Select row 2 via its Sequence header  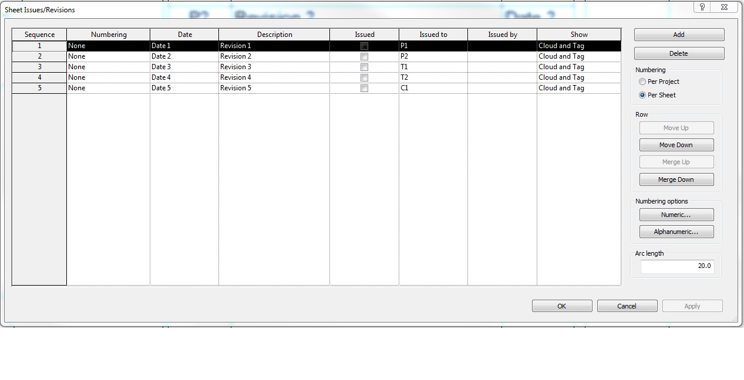[x=39, y=56]
